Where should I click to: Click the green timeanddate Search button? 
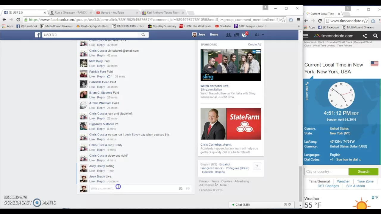coord(363,171)
